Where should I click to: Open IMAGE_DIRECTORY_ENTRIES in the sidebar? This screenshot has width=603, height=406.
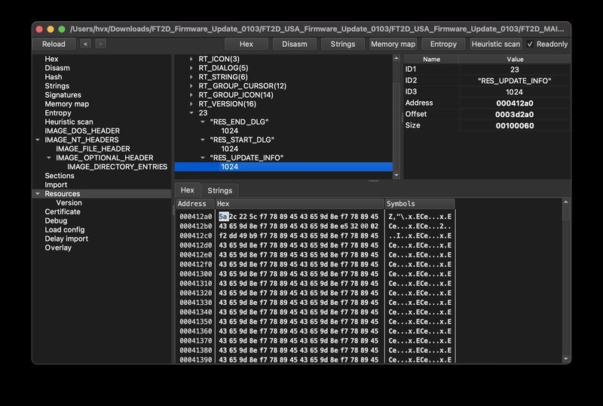click(117, 167)
